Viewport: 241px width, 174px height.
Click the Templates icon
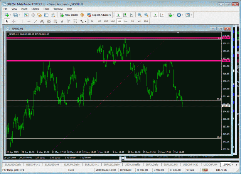click(187, 15)
